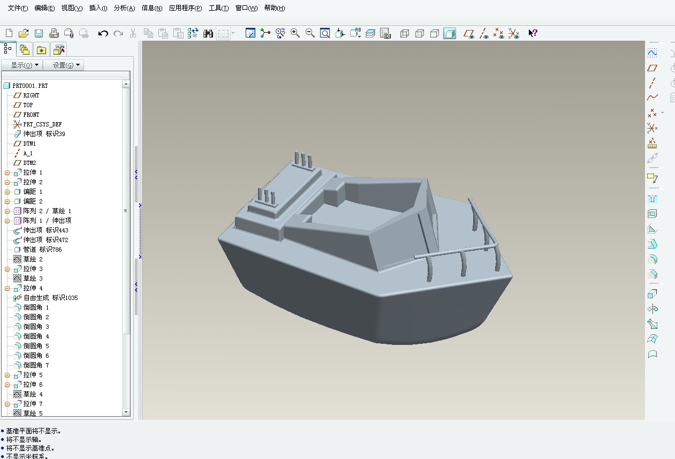Select the Hole tool

point(652,199)
